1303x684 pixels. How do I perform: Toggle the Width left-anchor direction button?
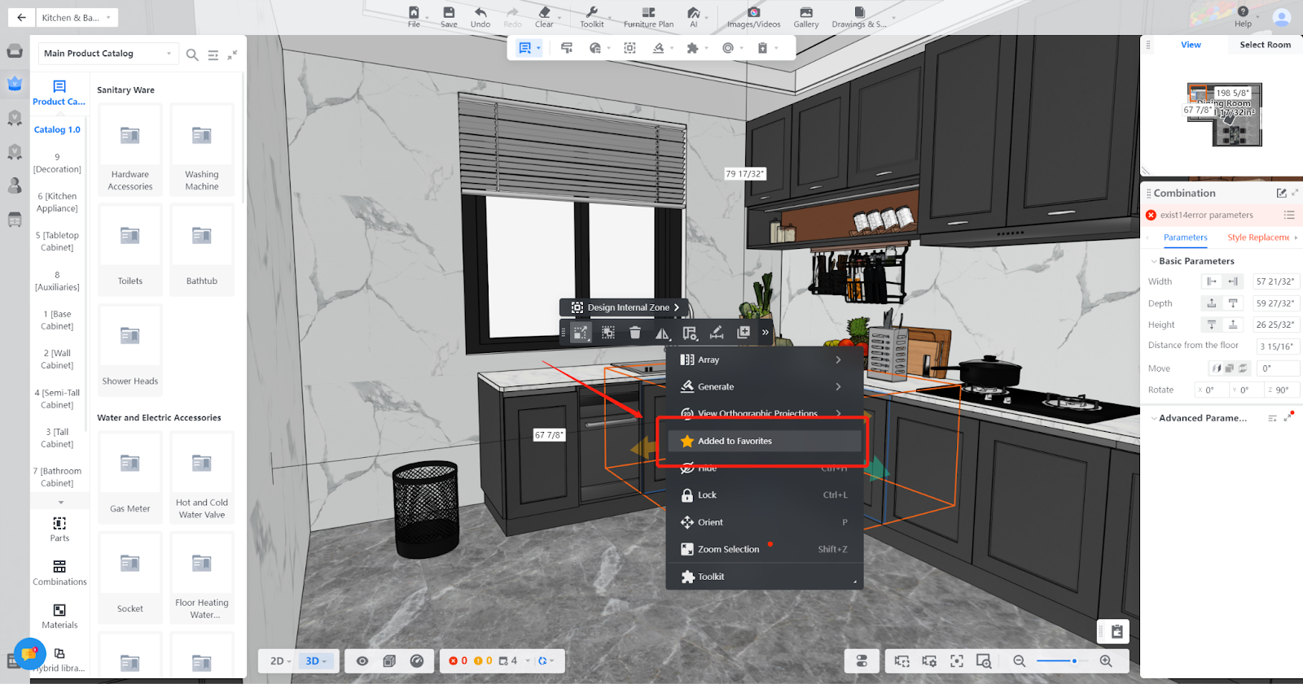pyautogui.click(x=1212, y=281)
